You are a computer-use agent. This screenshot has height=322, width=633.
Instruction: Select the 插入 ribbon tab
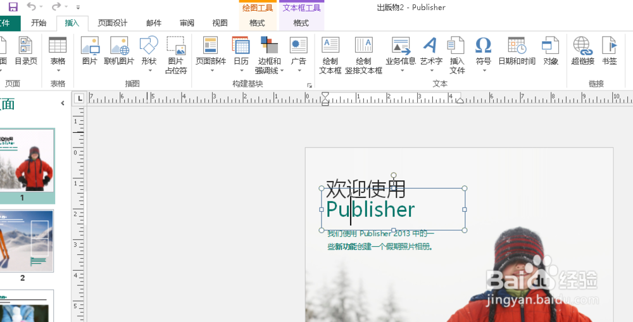[72, 23]
